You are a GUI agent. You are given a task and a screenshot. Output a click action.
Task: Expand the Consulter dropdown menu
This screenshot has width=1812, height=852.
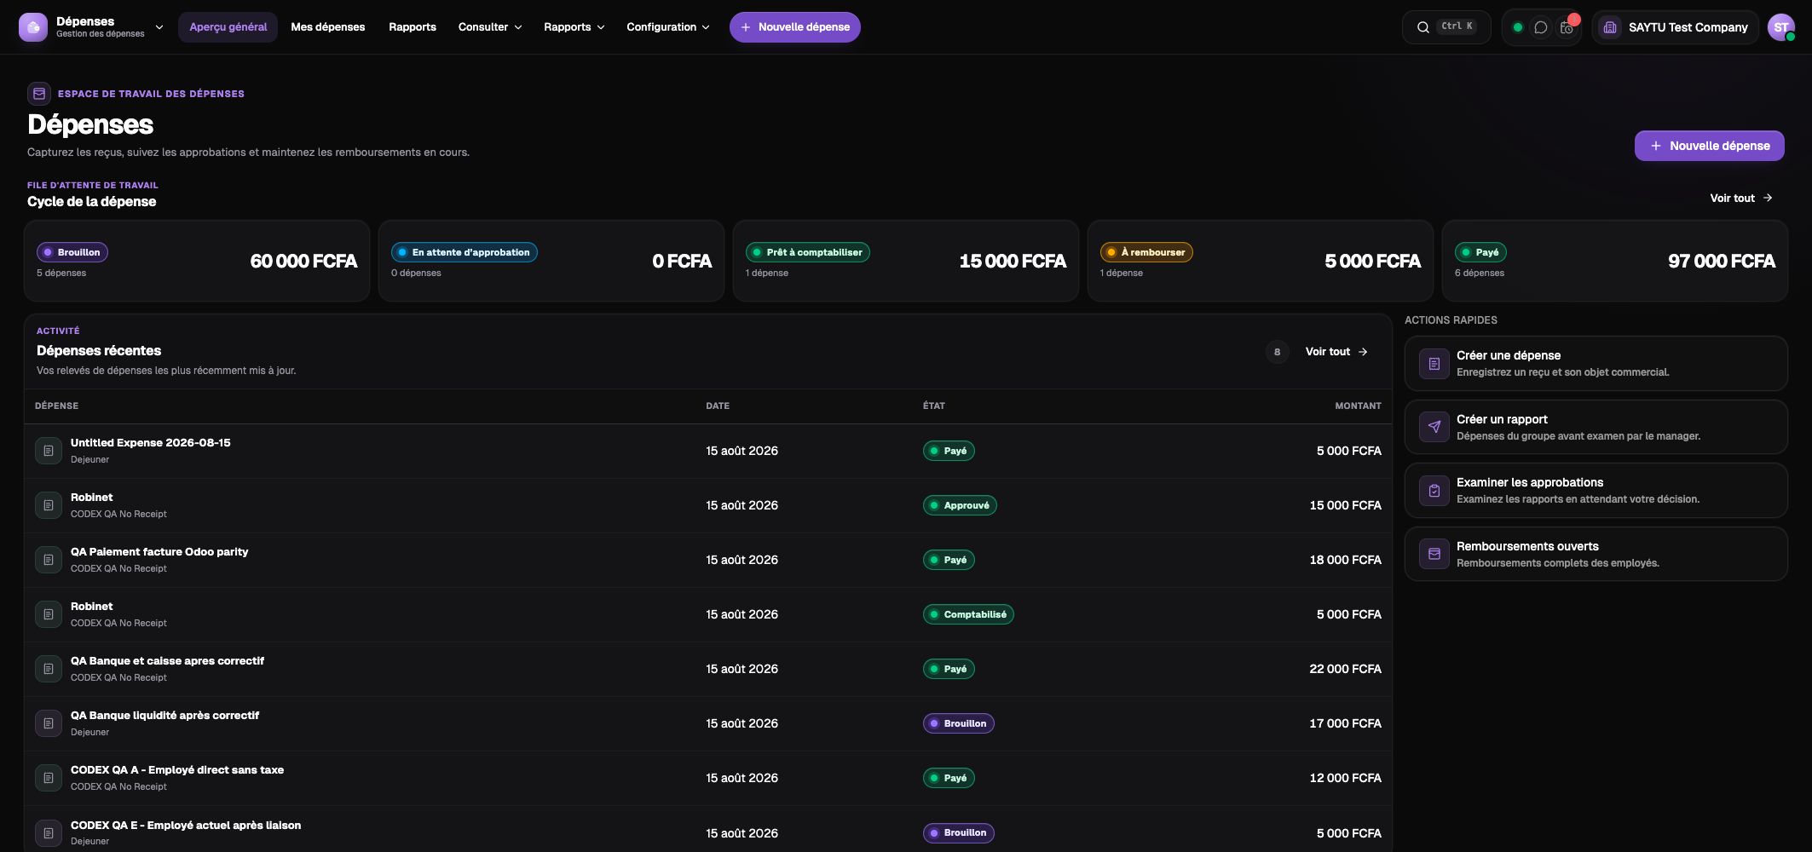(490, 27)
